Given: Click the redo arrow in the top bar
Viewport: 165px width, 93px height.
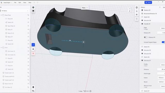Looking at the screenshot, I should pyautogui.click(x=38, y=2).
